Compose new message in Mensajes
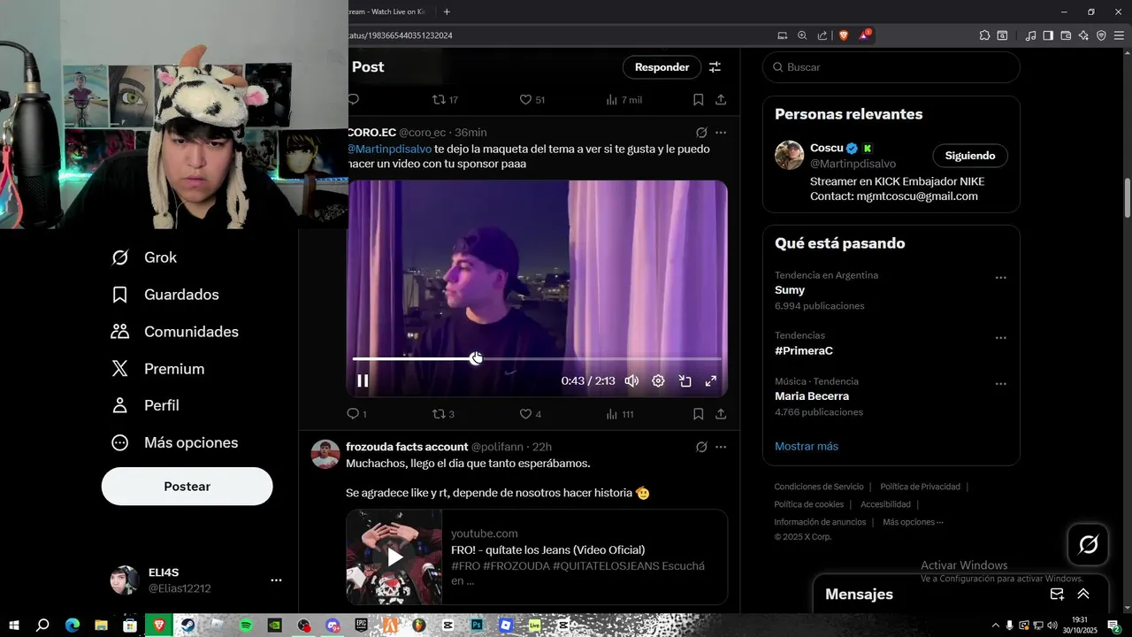 1057,595
